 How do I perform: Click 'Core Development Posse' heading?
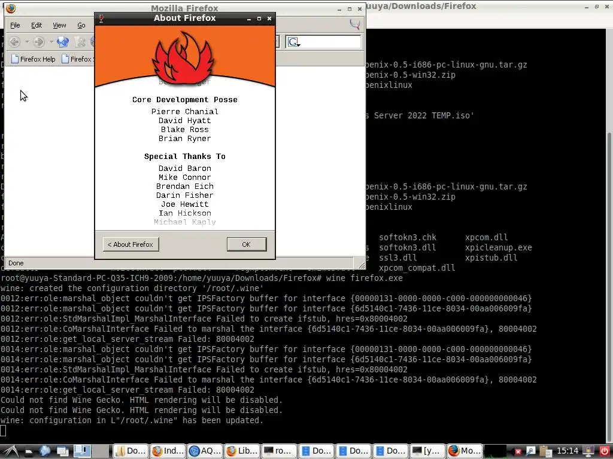coord(184,100)
